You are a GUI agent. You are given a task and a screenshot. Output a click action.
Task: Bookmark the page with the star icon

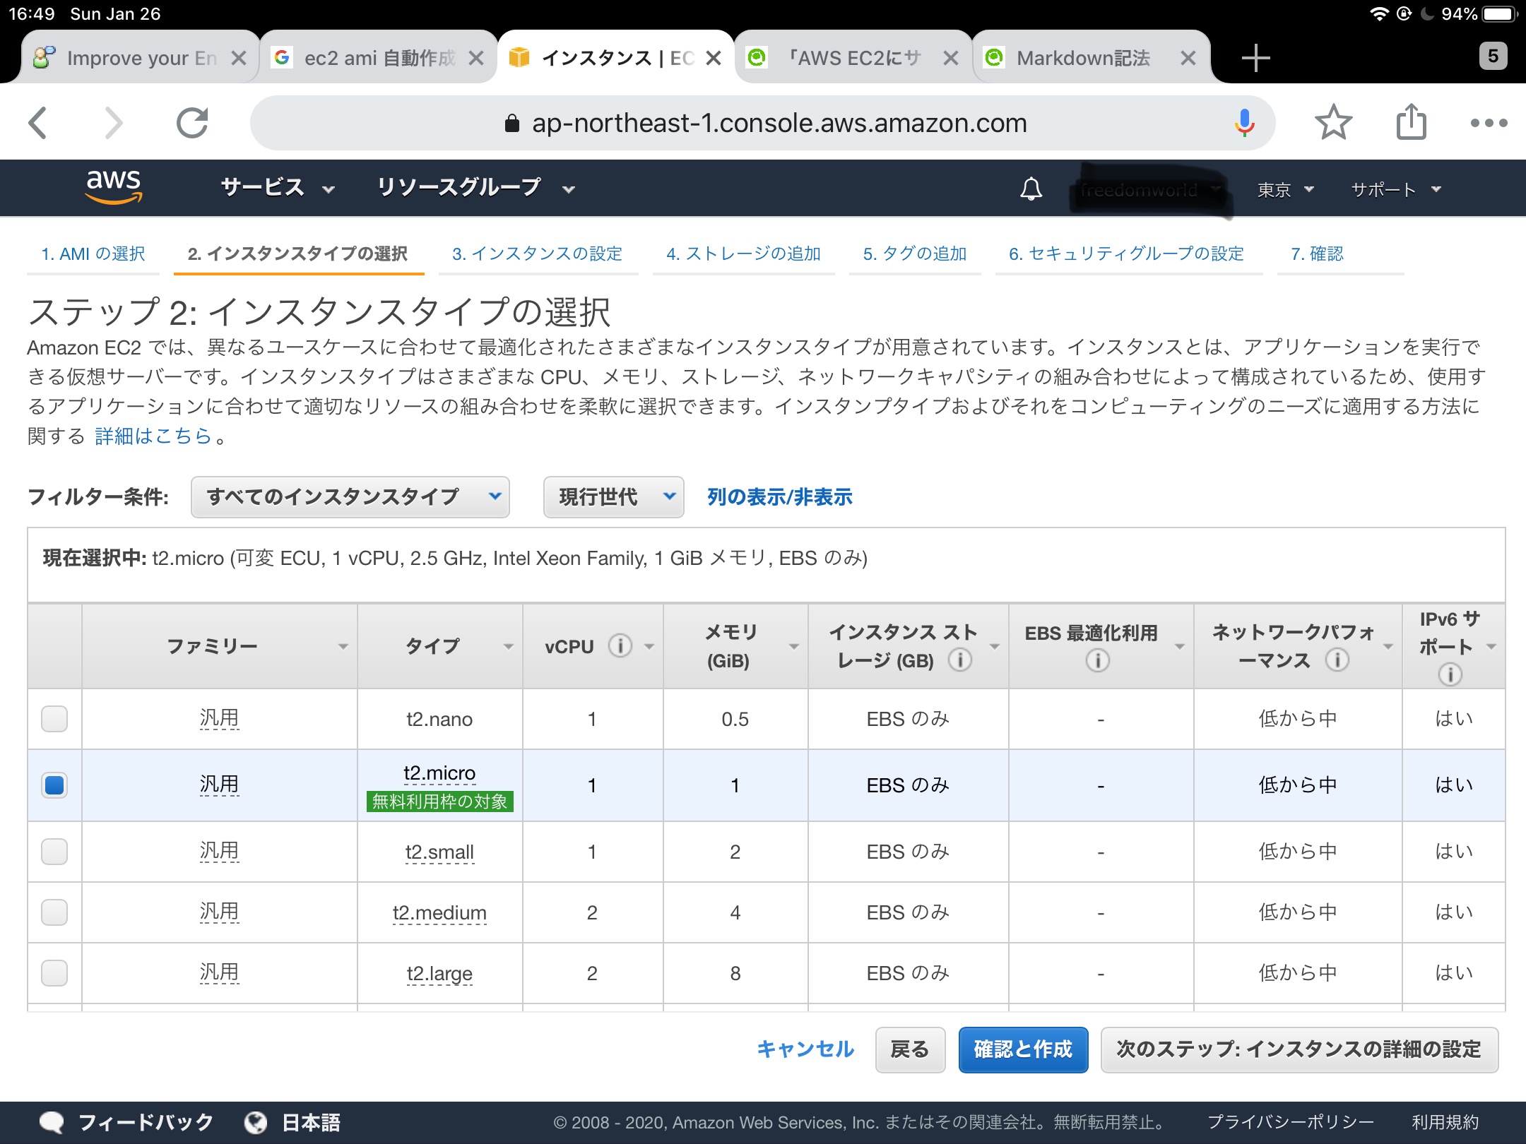[1333, 123]
